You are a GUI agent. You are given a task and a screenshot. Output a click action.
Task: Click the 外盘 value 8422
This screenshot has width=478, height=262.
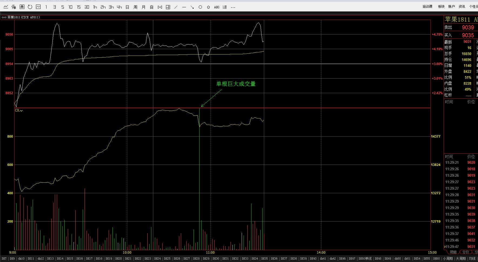coord(467,72)
